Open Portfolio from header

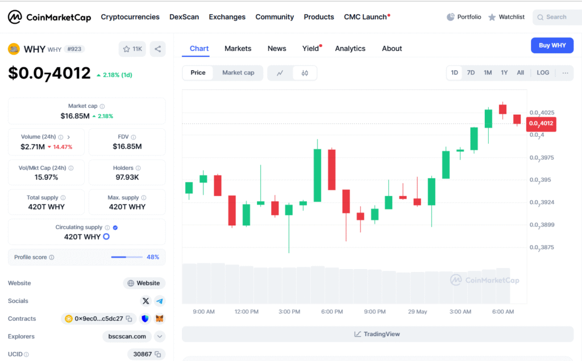point(464,17)
